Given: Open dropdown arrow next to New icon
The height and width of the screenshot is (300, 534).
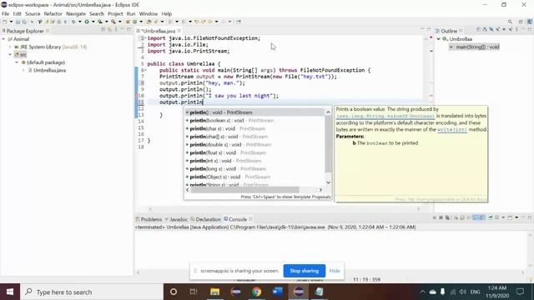Looking at the screenshot, I should 11,22.
